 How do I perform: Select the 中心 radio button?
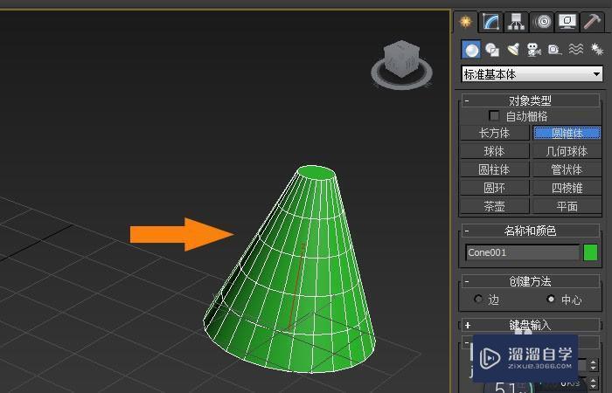[551, 300]
